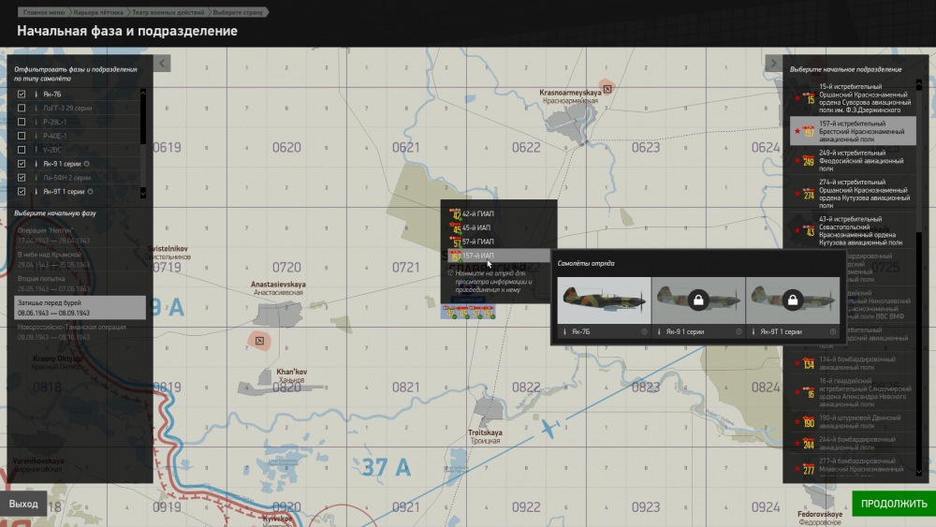Select phase Затишье перед бурей
This screenshot has width=936, height=527.
point(80,307)
